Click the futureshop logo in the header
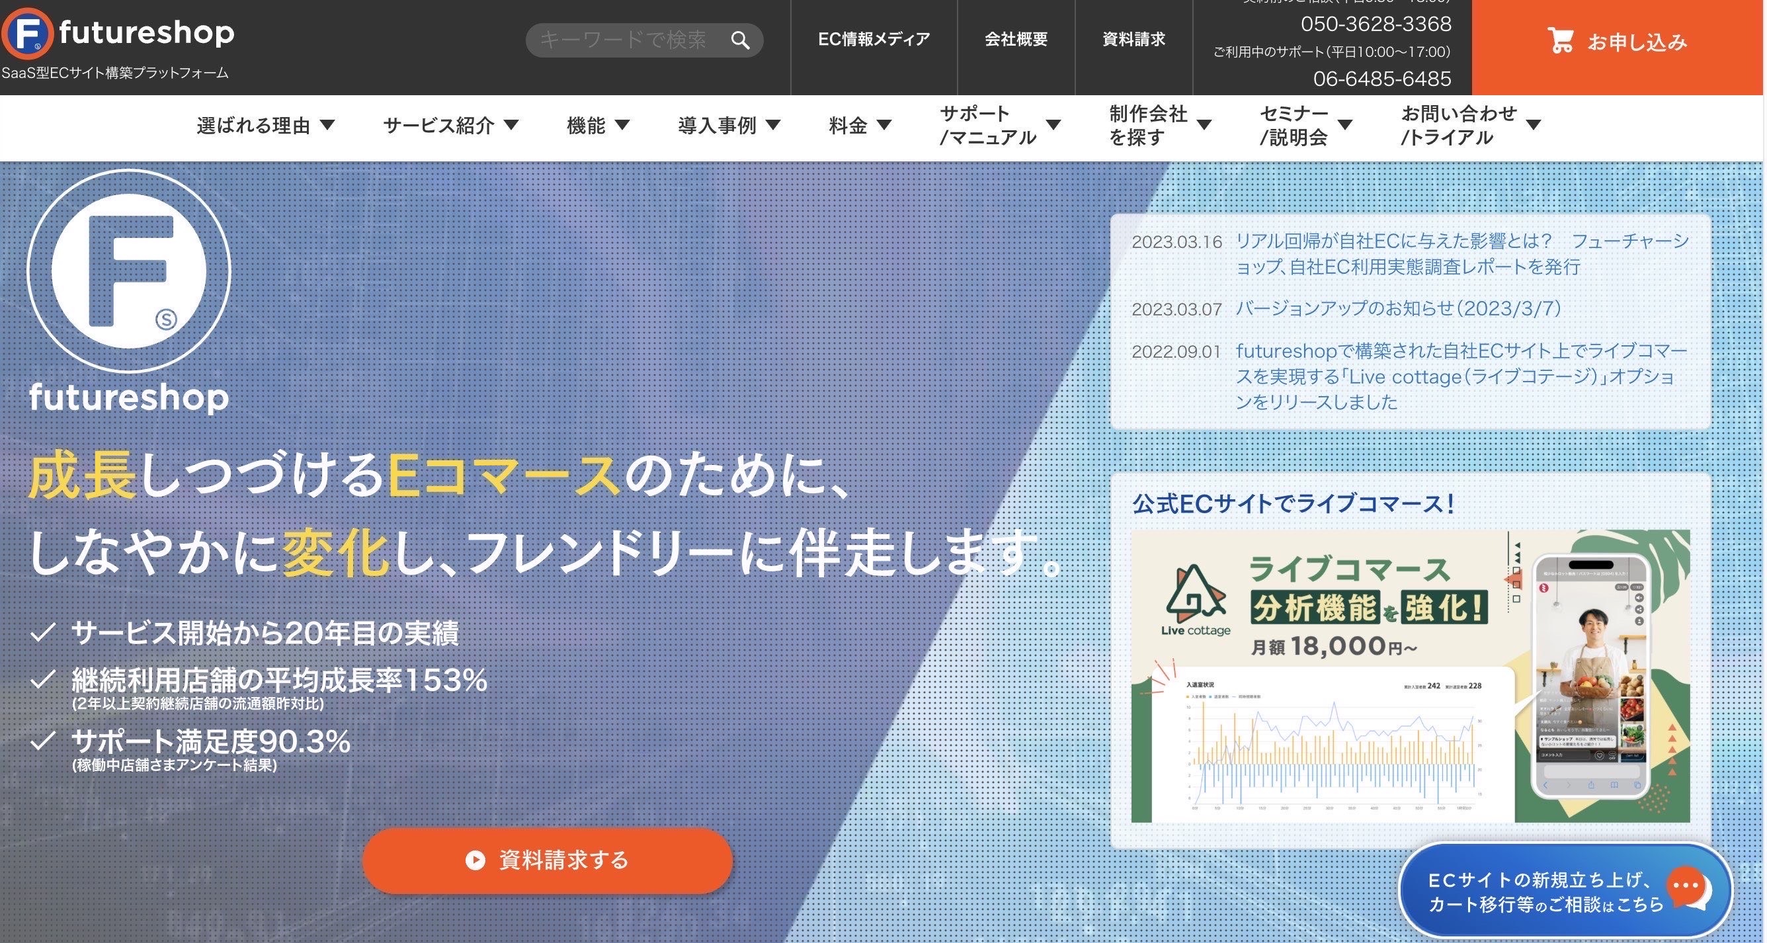This screenshot has width=1767, height=943. click(118, 33)
